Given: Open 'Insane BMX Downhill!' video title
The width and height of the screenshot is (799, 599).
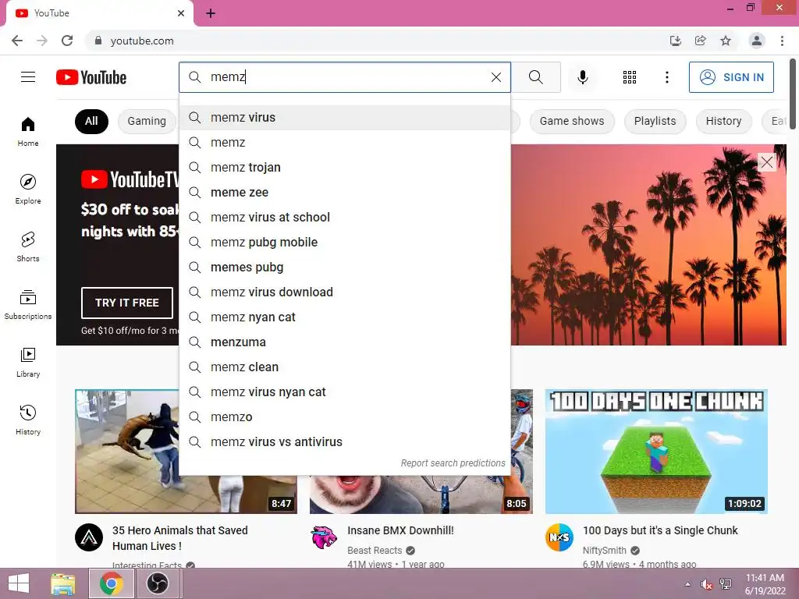Looking at the screenshot, I should [x=400, y=530].
